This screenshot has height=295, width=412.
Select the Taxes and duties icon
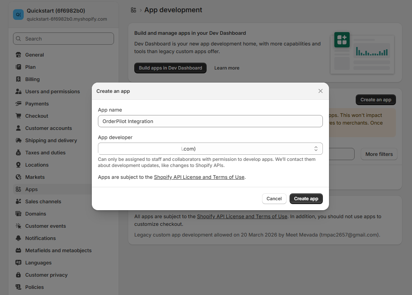[x=18, y=152]
